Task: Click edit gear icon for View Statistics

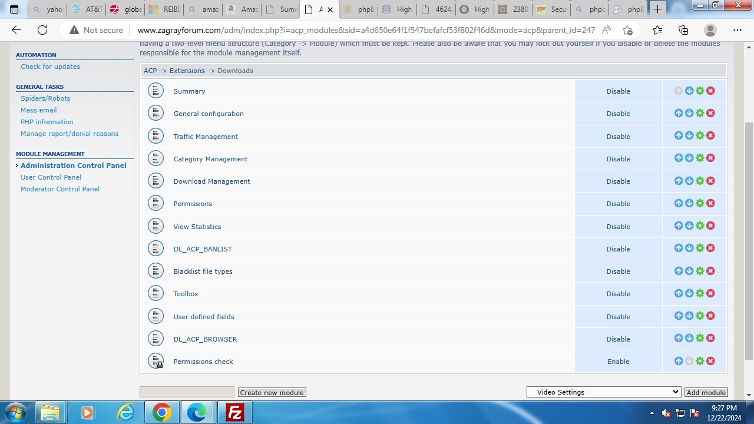Action: point(700,226)
